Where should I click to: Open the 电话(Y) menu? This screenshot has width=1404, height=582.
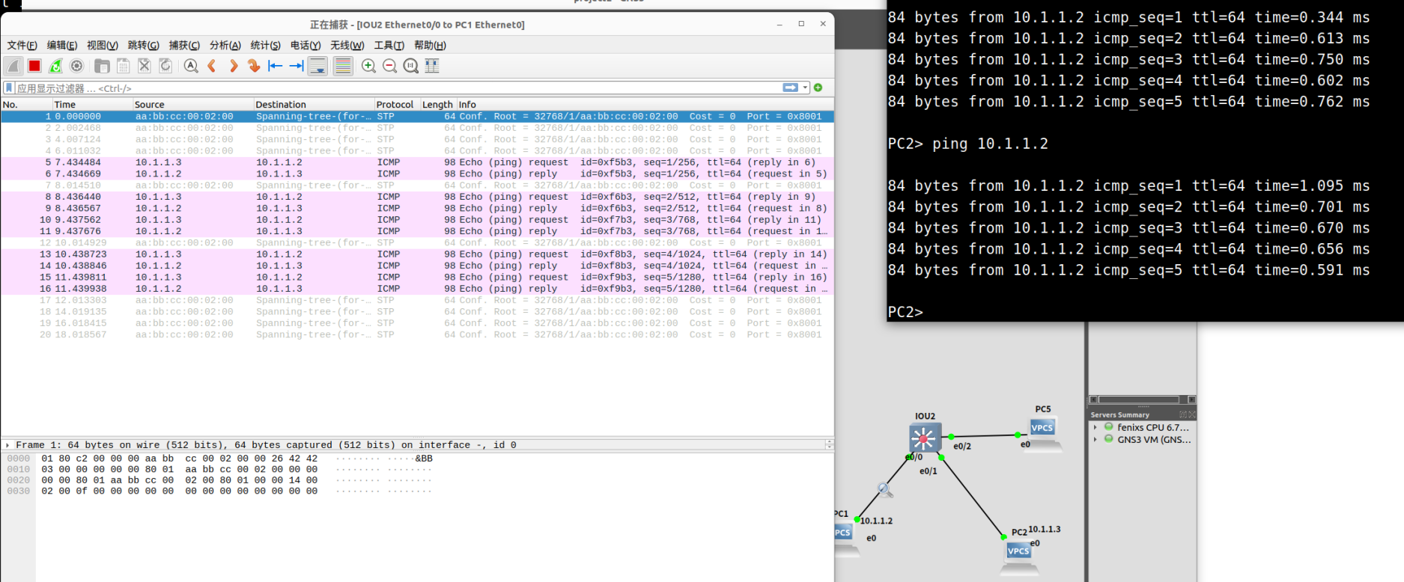[306, 45]
